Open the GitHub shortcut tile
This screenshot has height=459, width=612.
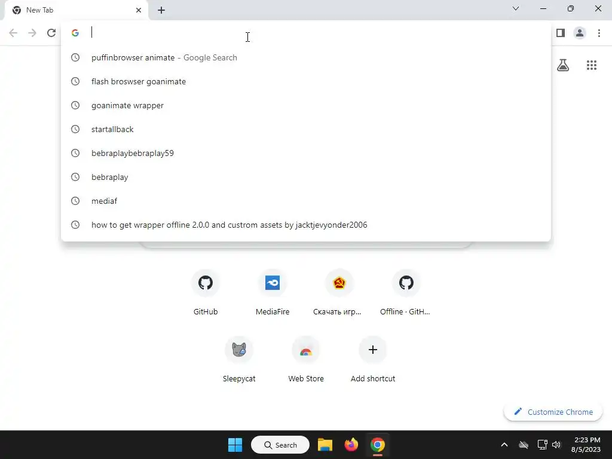206,293
